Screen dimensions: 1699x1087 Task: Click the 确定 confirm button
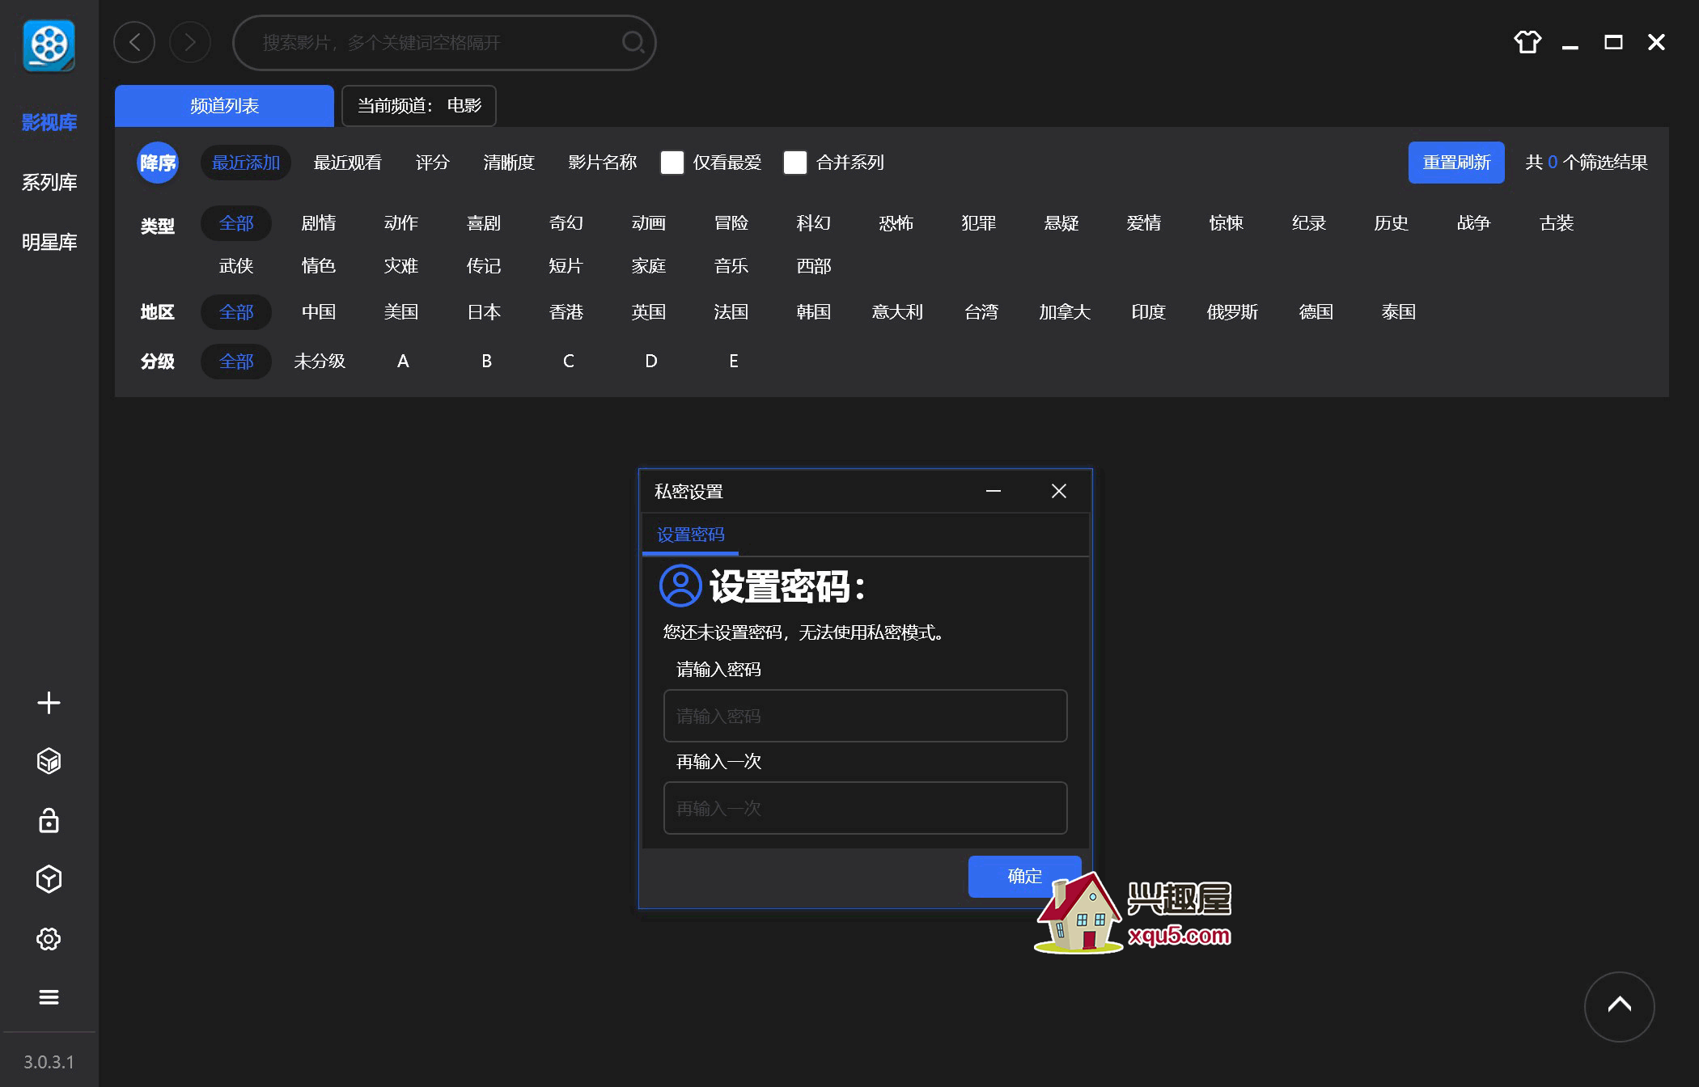point(1023,876)
